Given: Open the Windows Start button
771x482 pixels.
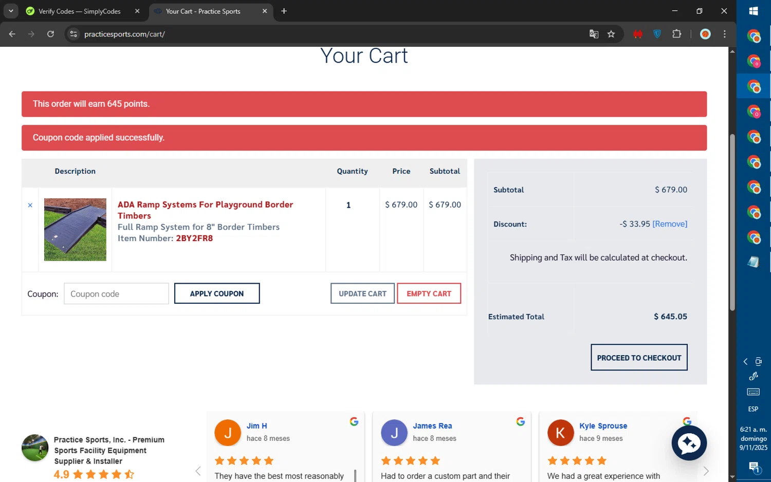Looking at the screenshot, I should [x=754, y=11].
